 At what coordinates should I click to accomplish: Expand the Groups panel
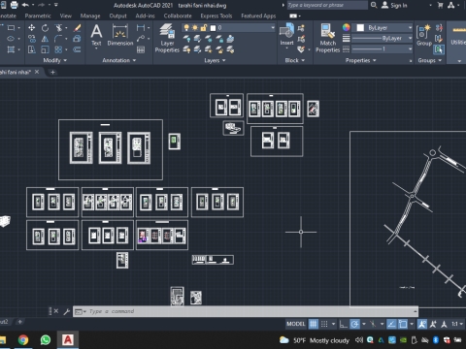(430, 60)
